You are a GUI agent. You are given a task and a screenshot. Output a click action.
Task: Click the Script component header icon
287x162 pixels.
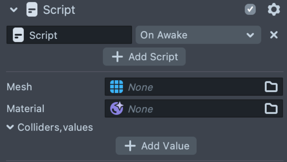[x=32, y=10]
